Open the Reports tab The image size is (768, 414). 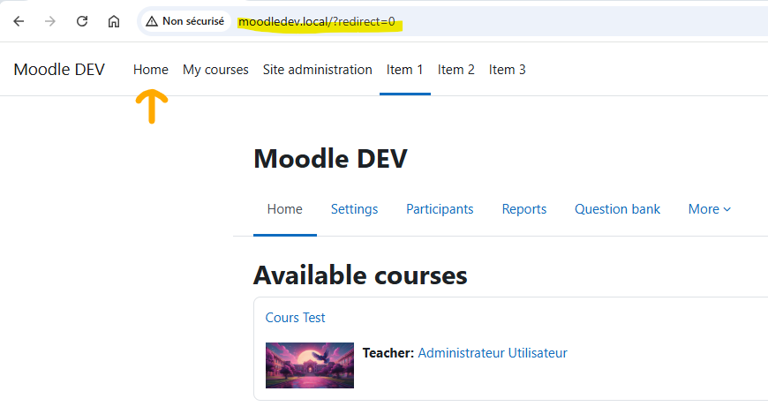click(x=524, y=209)
